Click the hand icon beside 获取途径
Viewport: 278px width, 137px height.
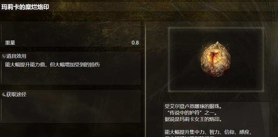(x=3, y=95)
